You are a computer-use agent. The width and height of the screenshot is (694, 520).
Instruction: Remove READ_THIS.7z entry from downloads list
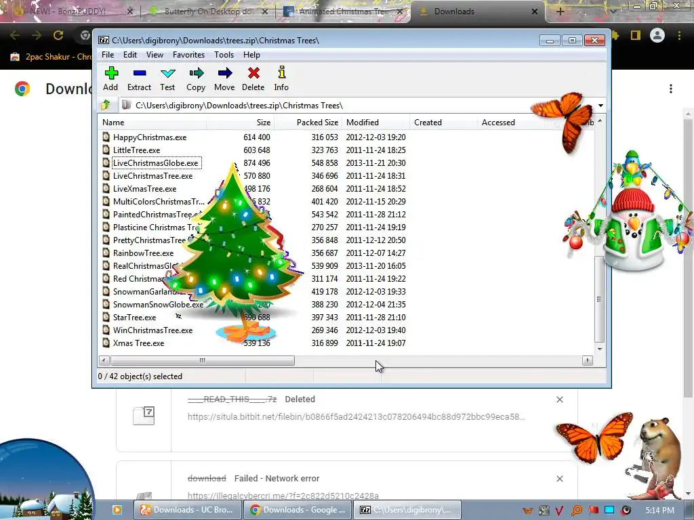(559, 399)
